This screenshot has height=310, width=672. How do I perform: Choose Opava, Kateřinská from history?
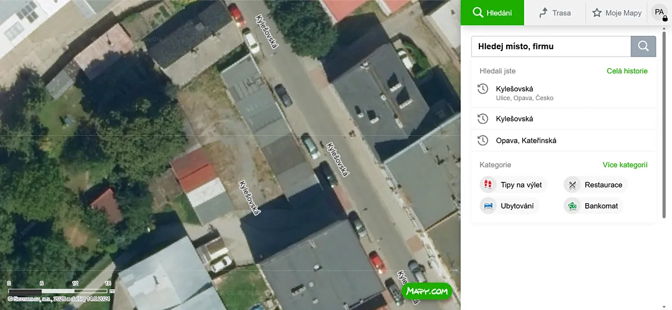(563, 140)
